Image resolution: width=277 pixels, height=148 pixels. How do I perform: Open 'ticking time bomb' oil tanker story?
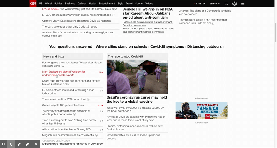pos(69,122)
